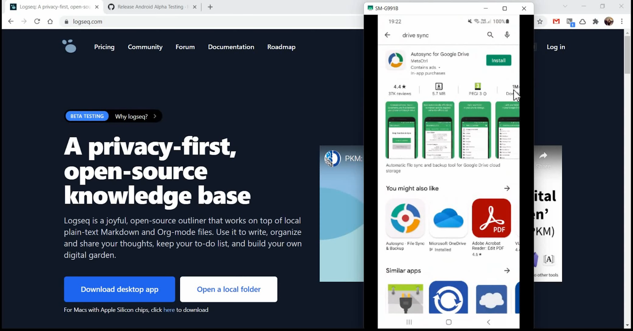Click Download desktop app button

pos(119,289)
